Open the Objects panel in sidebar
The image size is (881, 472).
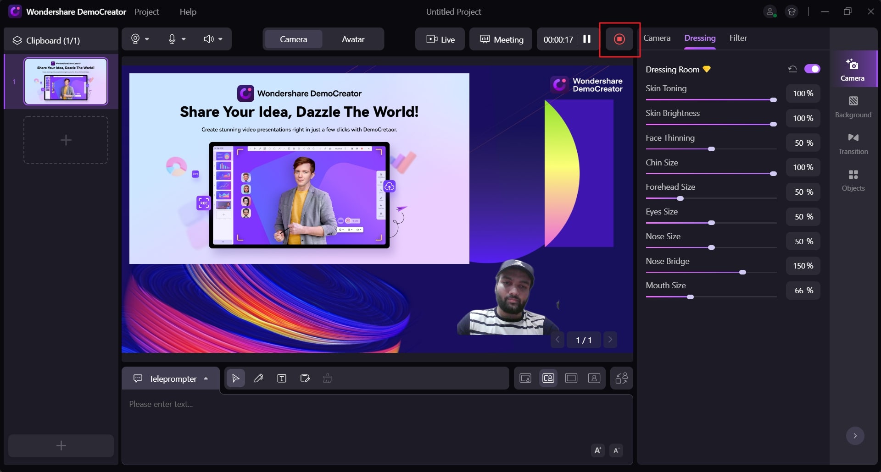click(853, 181)
